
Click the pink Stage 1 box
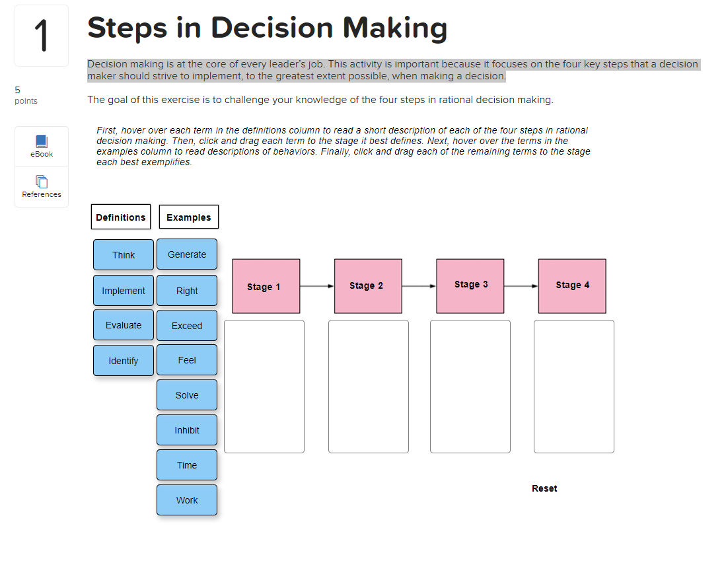tap(266, 286)
